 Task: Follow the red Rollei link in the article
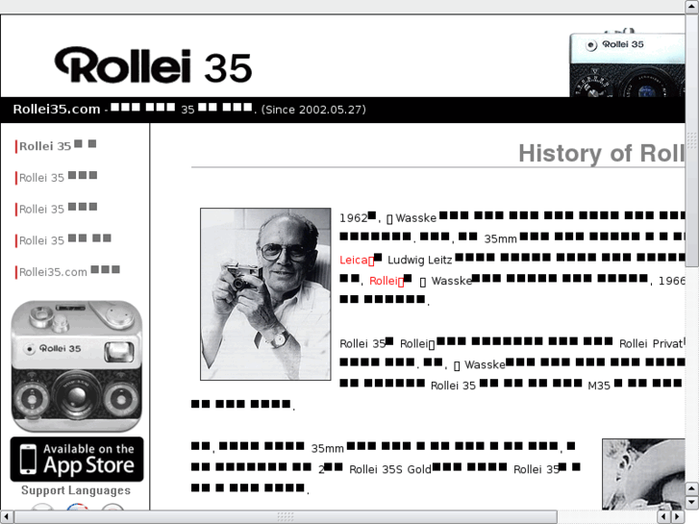[x=387, y=281]
